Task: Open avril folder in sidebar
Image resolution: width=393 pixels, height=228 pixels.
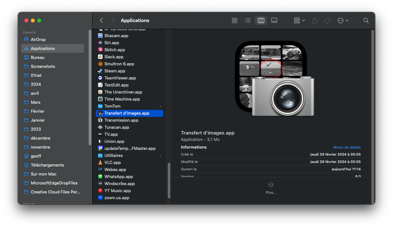Action: click(53, 93)
